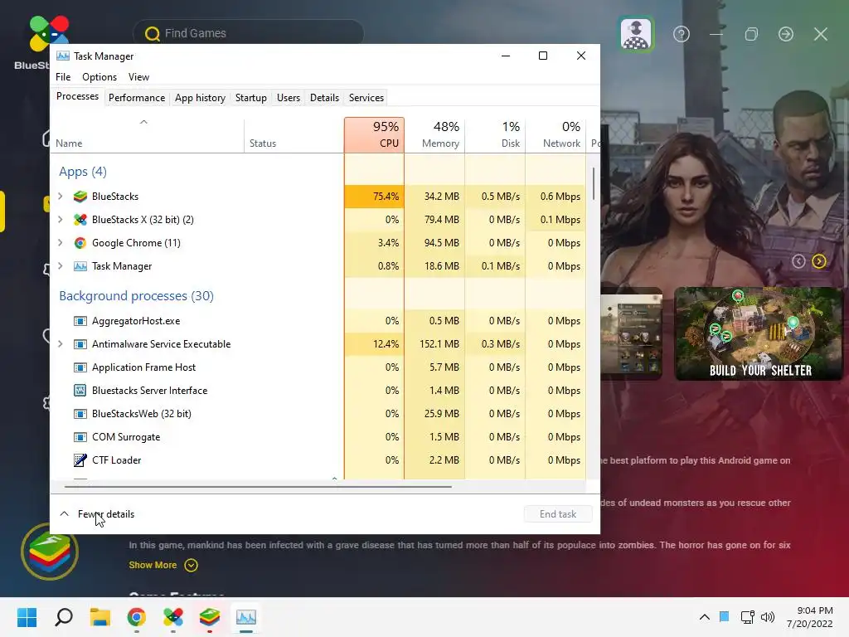Open Windows Start menu
Image resolution: width=849 pixels, height=637 pixels.
[x=27, y=617]
